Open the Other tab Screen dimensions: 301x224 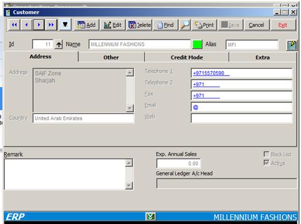tap(111, 57)
